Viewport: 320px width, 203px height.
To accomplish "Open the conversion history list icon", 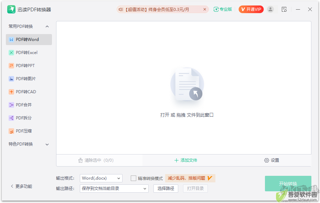I will (x=284, y=9).
